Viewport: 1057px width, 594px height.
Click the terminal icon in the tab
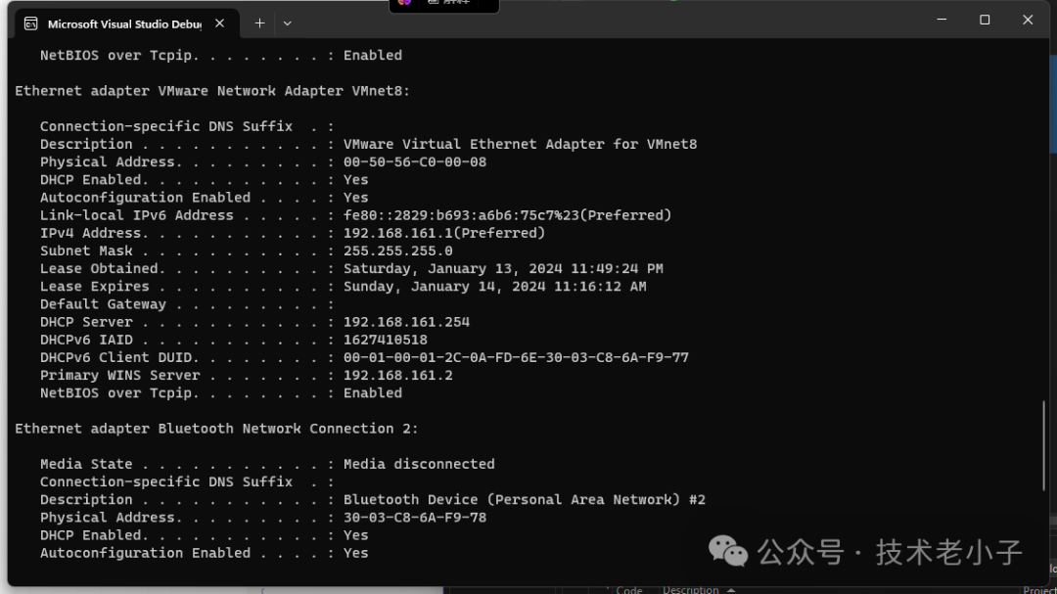click(x=31, y=23)
